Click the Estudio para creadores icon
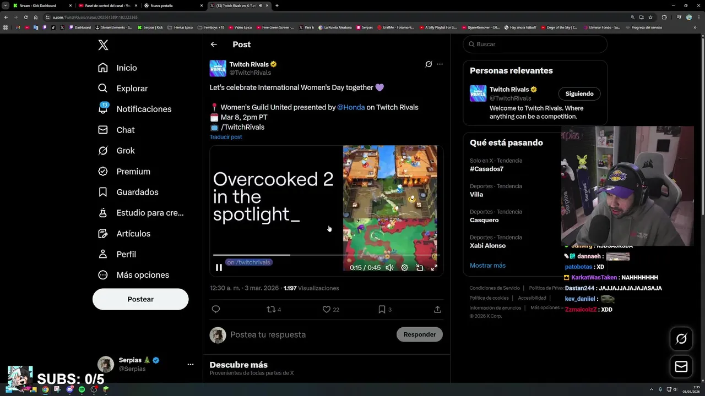This screenshot has width=705, height=396. click(103, 213)
